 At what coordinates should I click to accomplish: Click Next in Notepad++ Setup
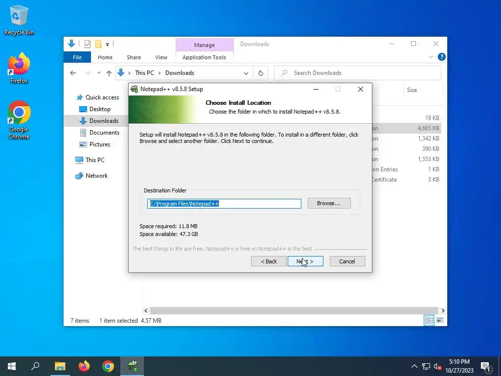[x=305, y=261]
